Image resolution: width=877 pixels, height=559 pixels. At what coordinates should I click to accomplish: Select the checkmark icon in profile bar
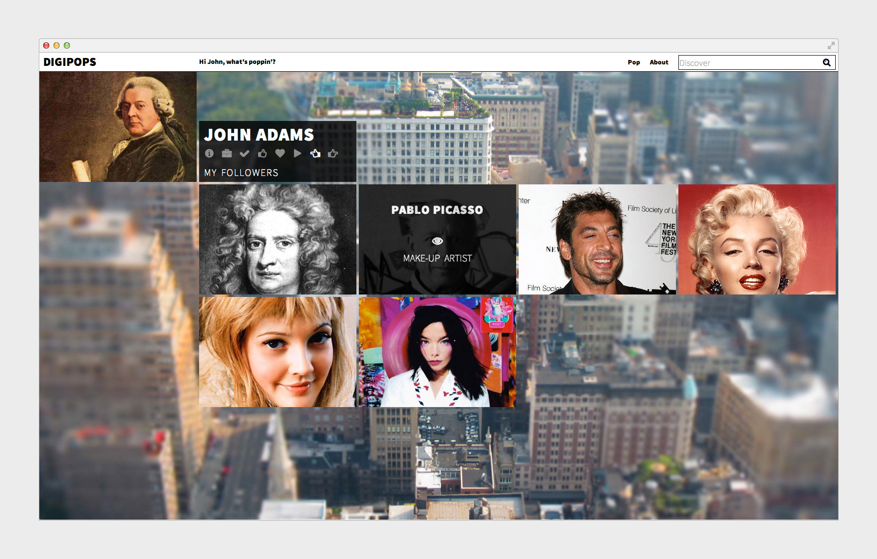244,153
